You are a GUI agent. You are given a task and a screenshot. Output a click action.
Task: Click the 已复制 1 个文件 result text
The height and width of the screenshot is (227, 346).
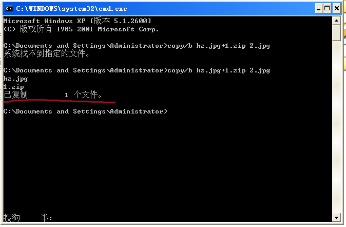tap(53, 95)
